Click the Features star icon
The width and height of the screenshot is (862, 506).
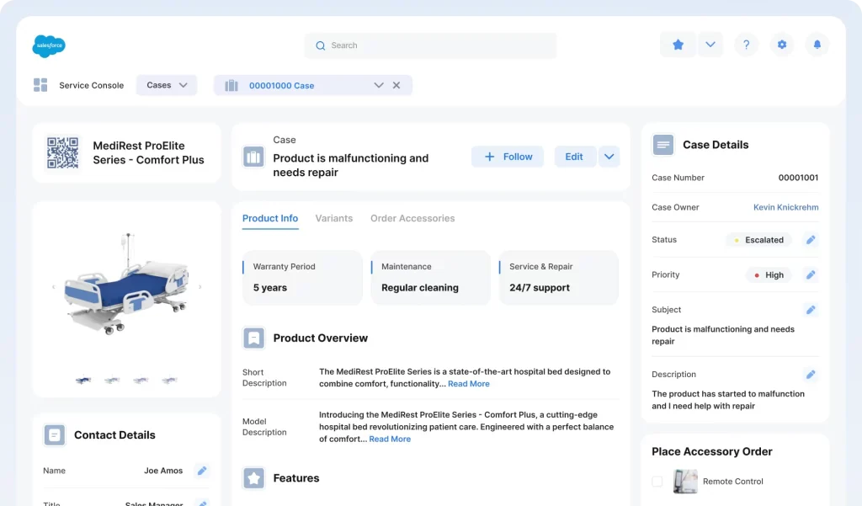[253, 478]
